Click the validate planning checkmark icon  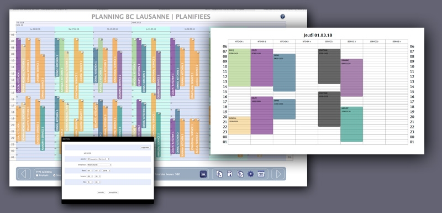coord(240,174)
